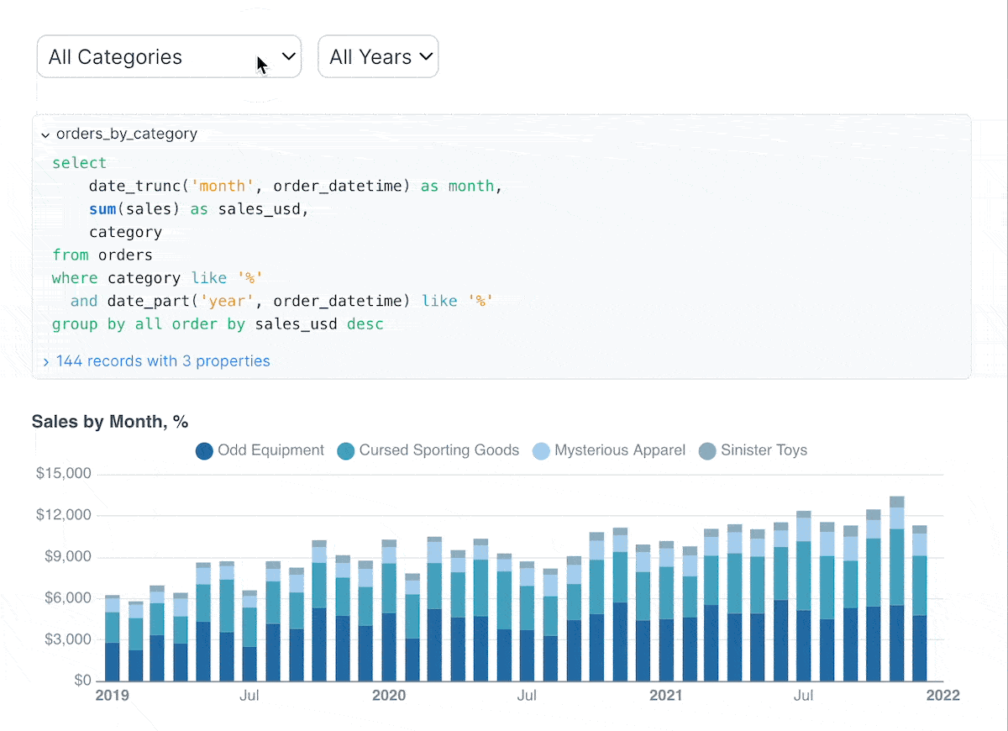The height and width of the screenshot is (731, 1008).
Task: Toggle Cursed Sporting Goods legend circle
Action: pos(345,451)
